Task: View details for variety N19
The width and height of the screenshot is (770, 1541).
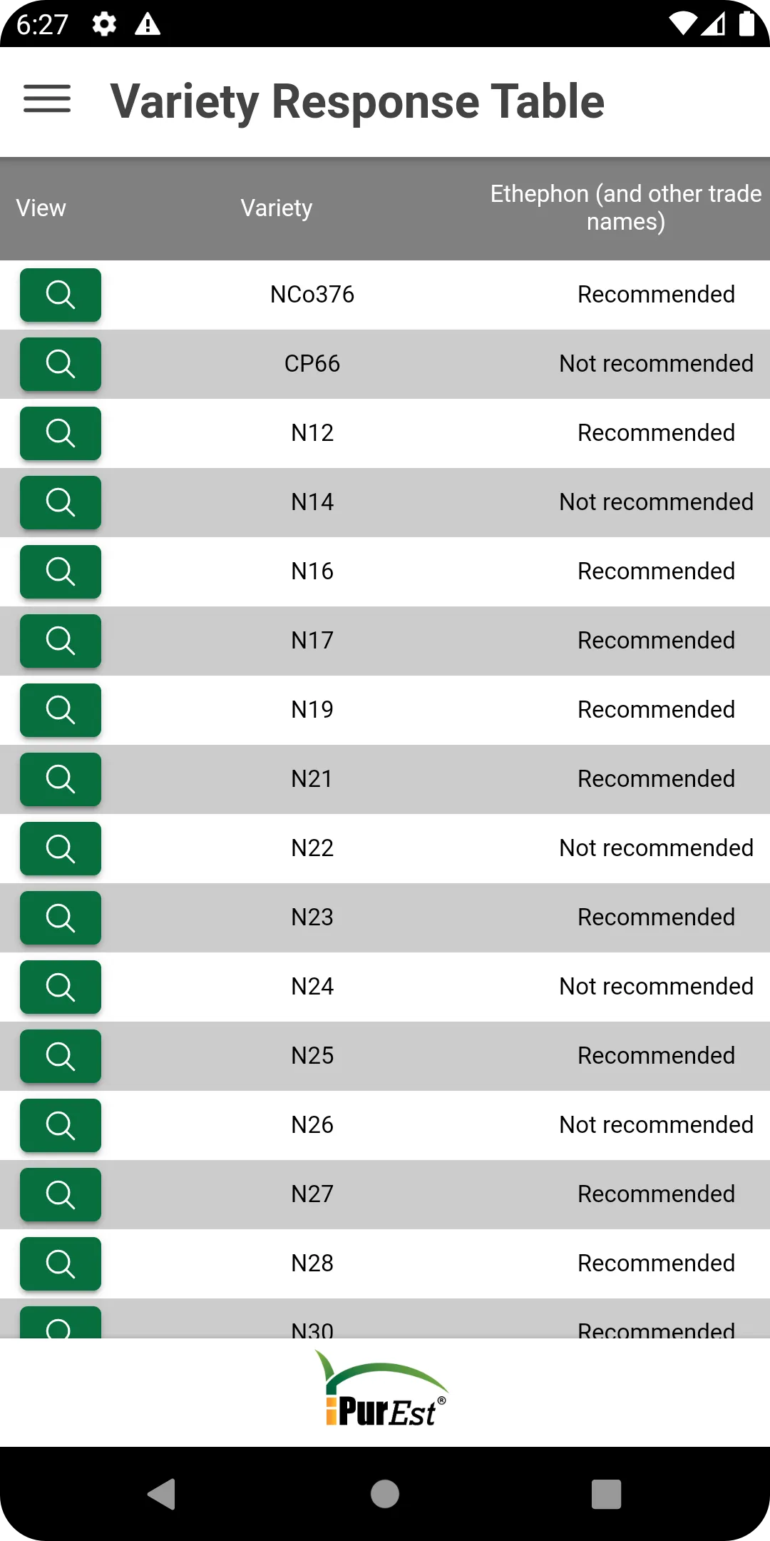Action: point(61,710)
